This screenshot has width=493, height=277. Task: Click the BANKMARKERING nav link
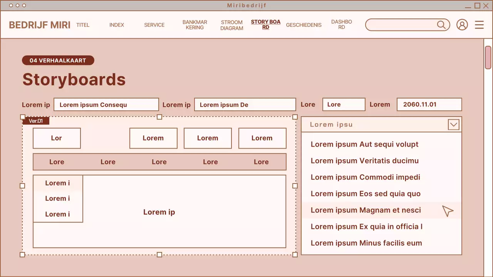[195, 25]
